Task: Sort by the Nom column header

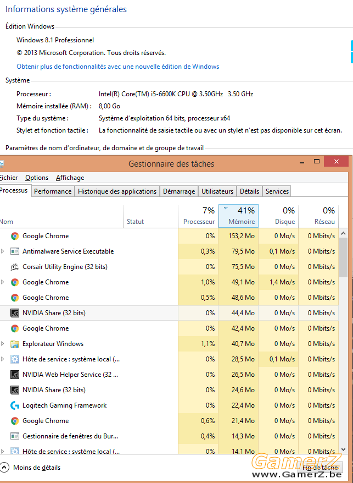Action: pyautogui.click(x=61, y=216)
